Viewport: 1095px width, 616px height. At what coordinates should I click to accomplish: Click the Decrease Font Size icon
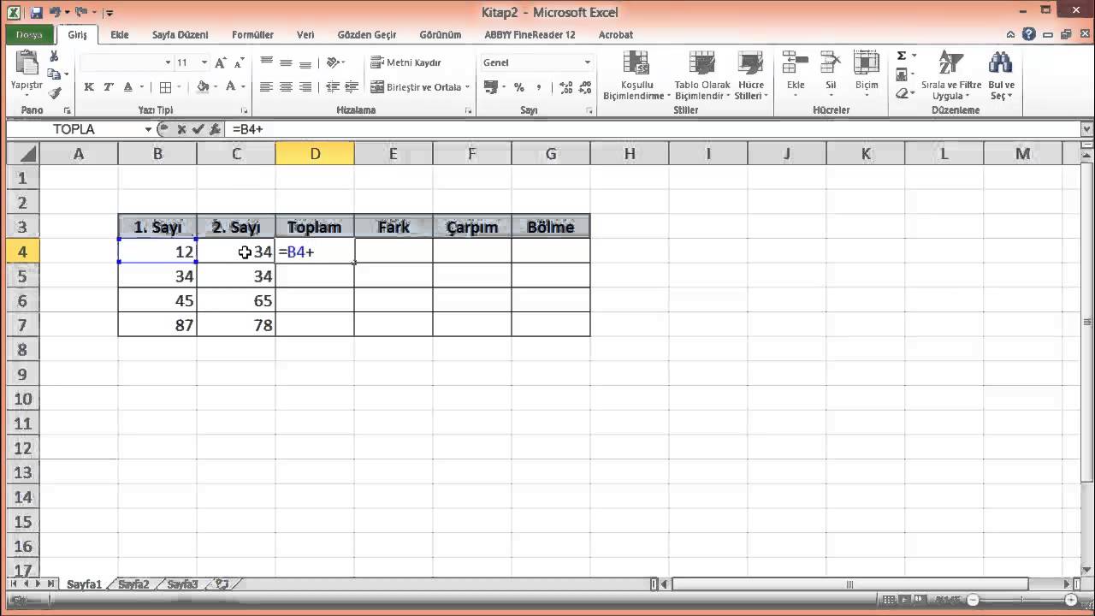click(x=239, y=62)
